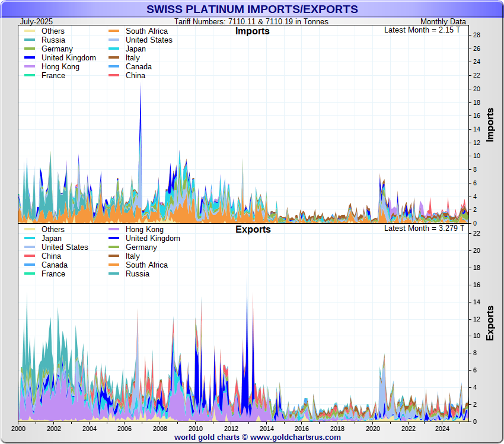Click the Monthly Data label
504x444 pixels.
click(x=443, y=21)
